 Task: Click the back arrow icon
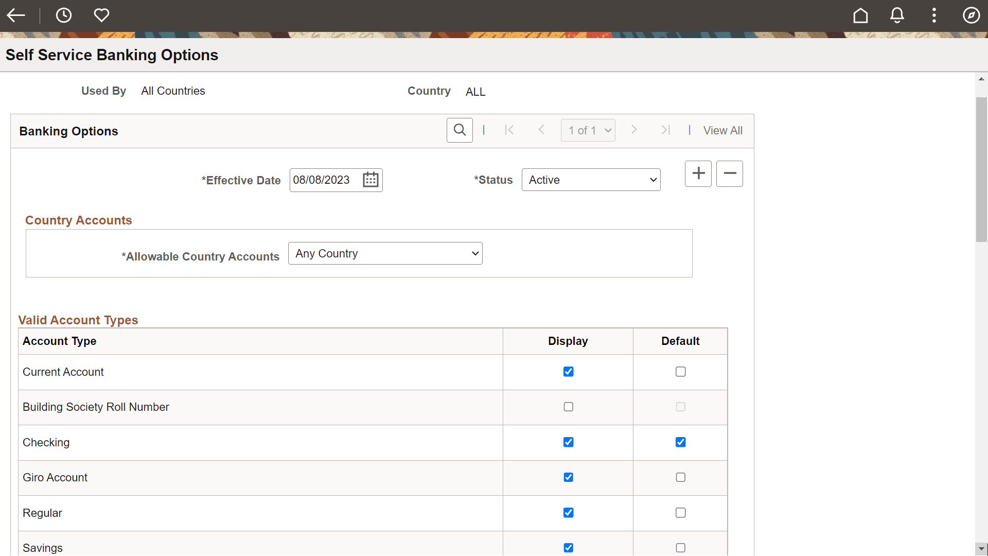16,15
